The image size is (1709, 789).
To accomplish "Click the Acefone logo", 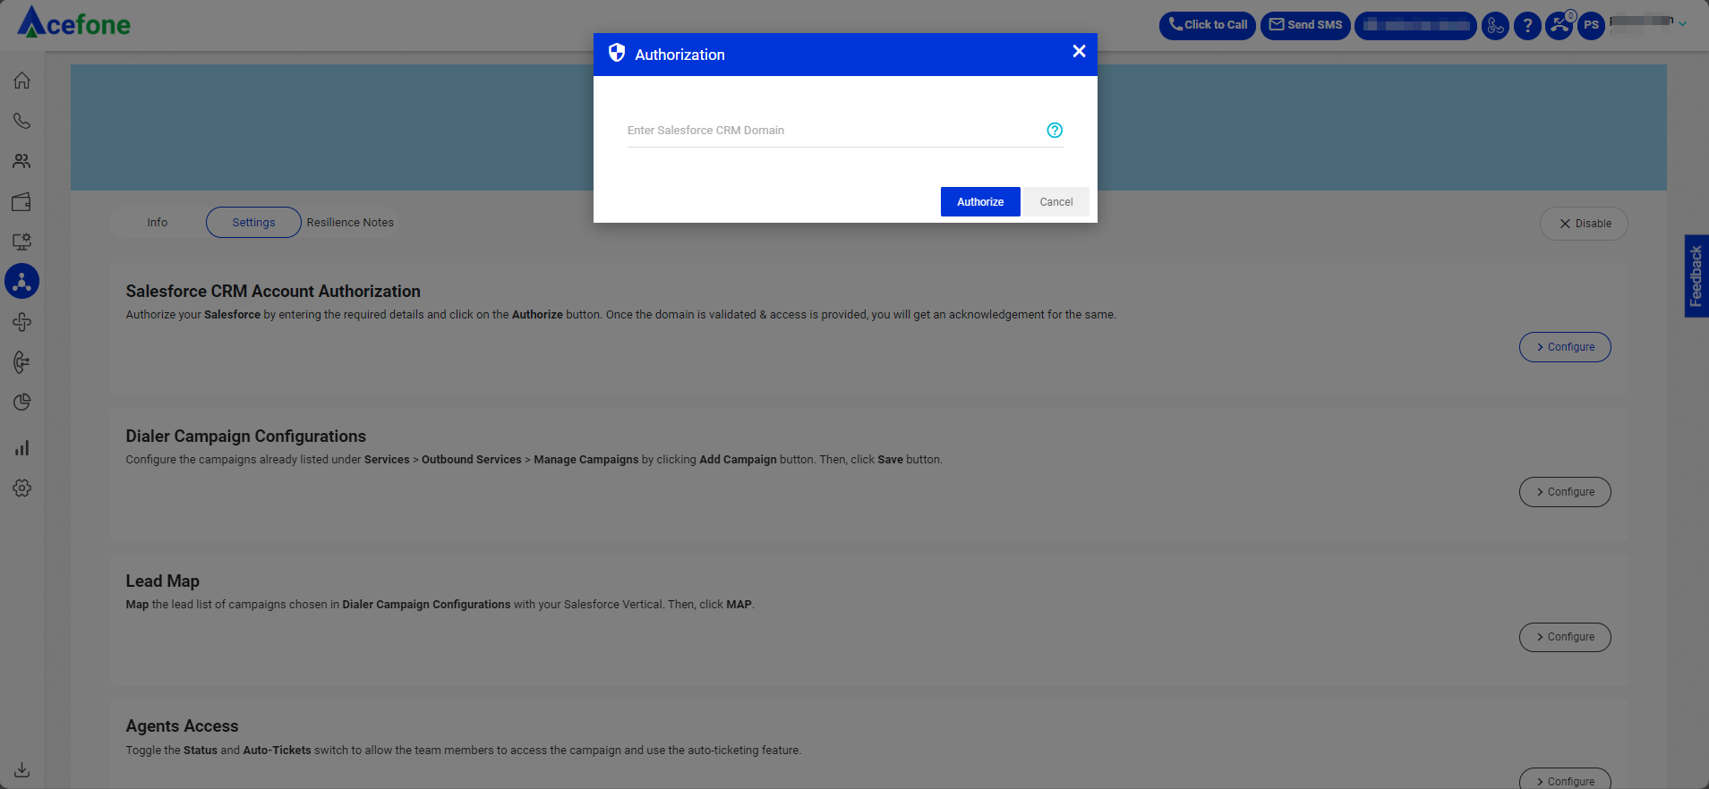I will 74,22.
